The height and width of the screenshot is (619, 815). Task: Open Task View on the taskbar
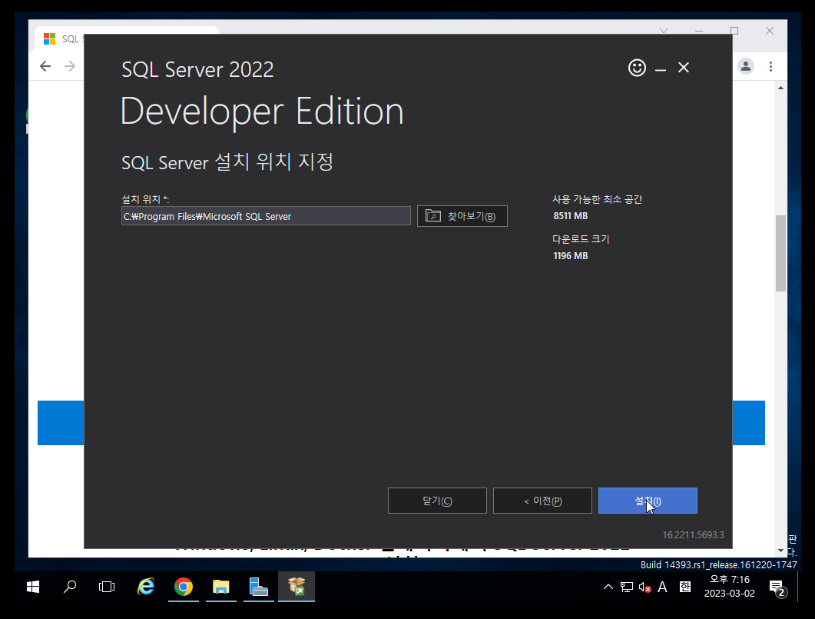[x=107, y=587]
